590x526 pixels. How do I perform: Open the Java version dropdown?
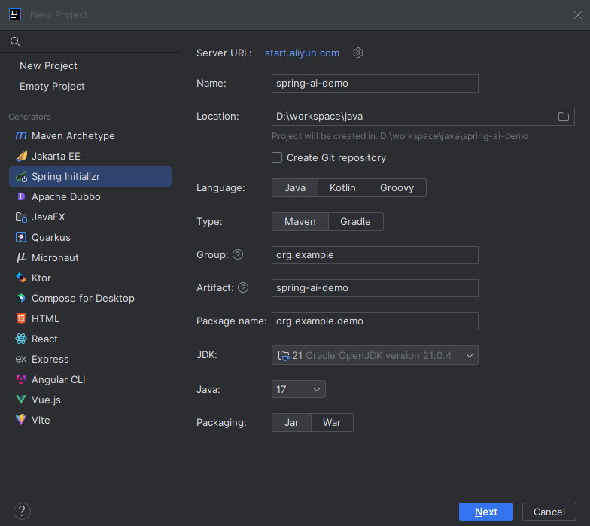(298, 389)
